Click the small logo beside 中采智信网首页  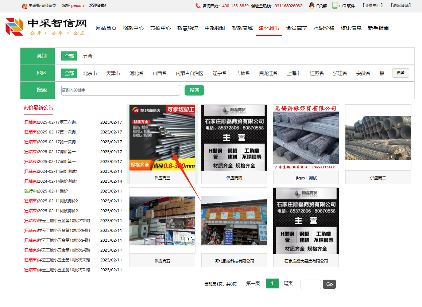(25, 5)
